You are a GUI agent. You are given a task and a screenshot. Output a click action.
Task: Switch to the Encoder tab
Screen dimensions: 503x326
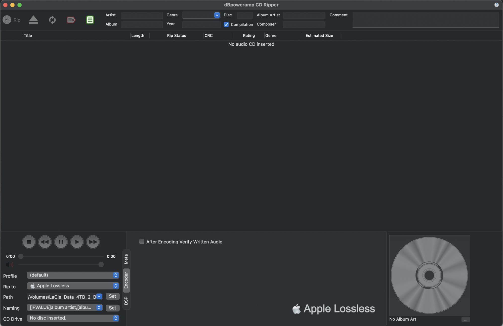(126, 281)
